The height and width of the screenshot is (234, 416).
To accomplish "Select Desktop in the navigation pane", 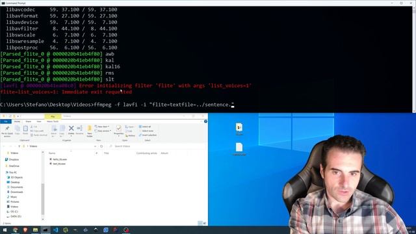I will pos(14,183).
